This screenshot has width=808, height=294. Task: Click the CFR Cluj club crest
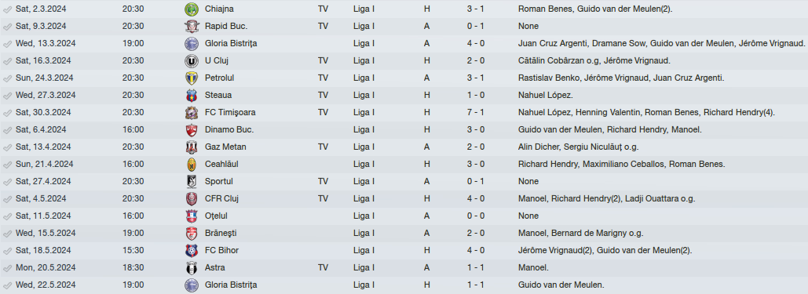[191, 199]
